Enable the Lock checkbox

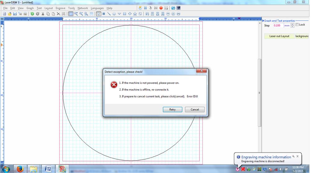(x=297, y=25)
